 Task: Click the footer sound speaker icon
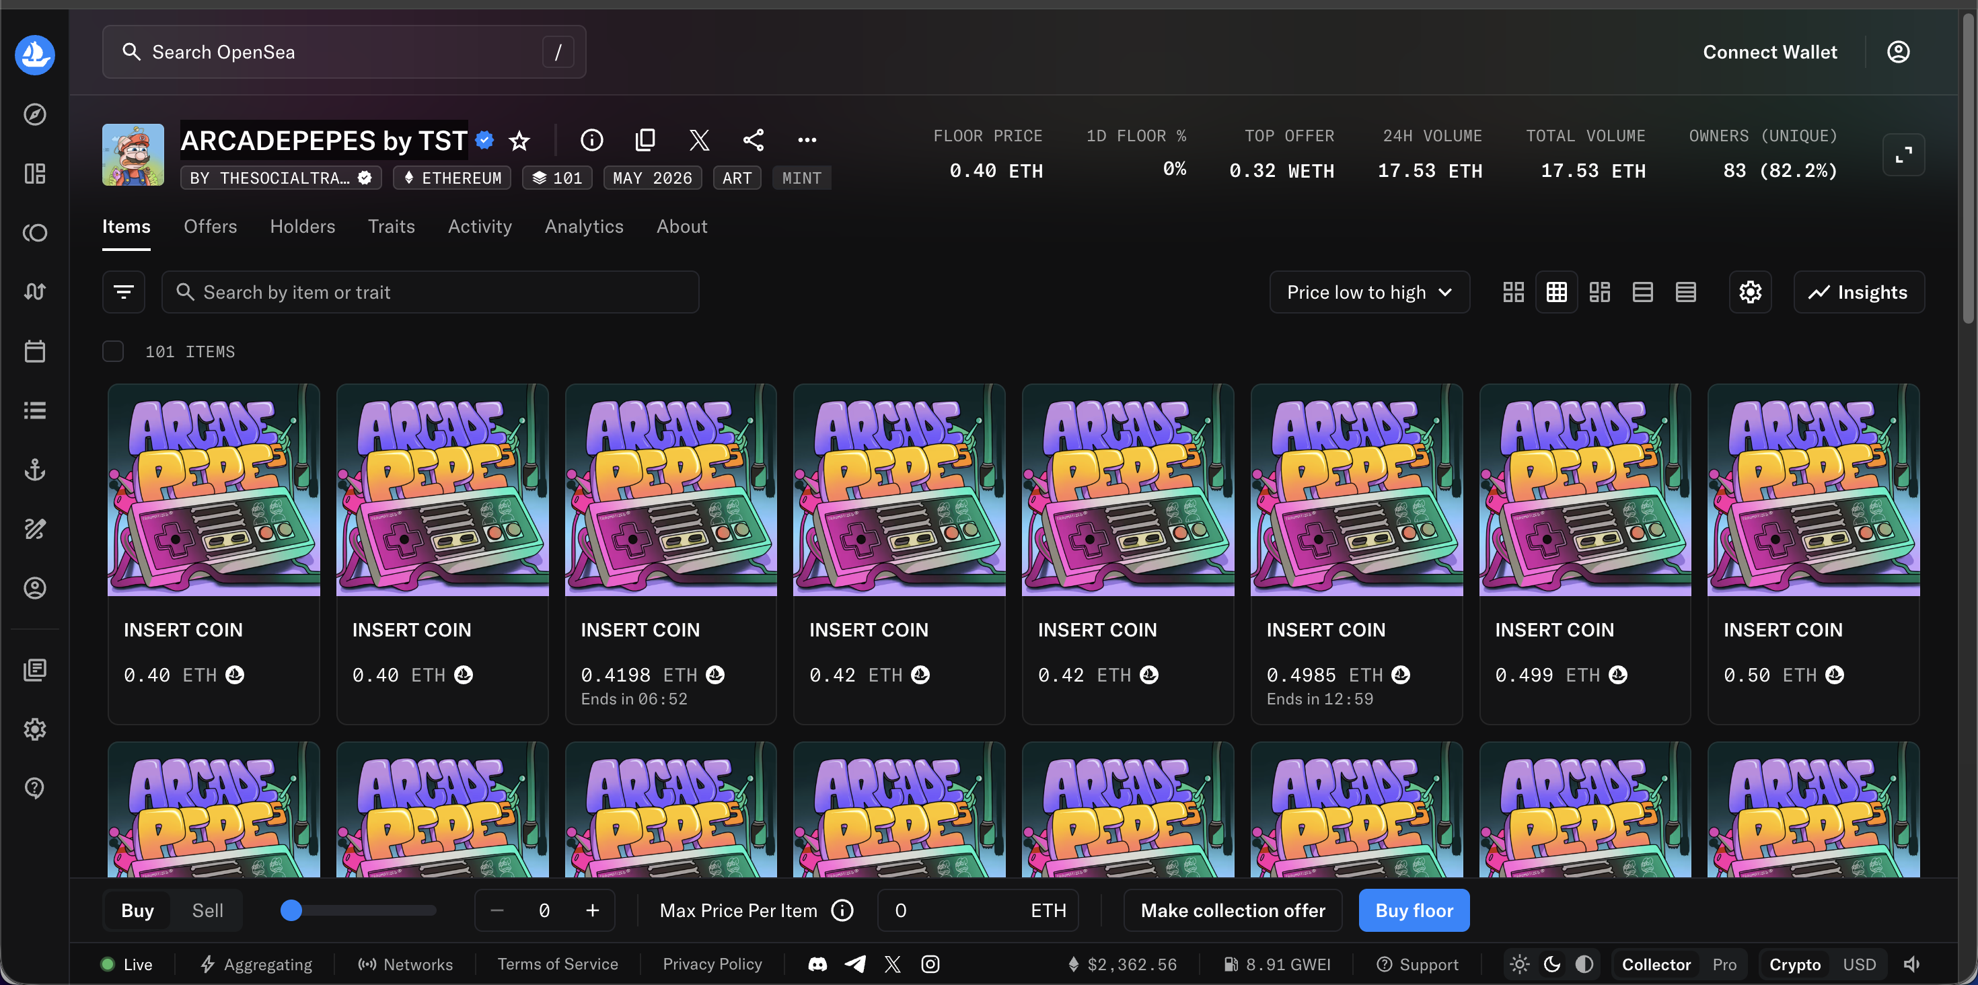point(1911,963)
